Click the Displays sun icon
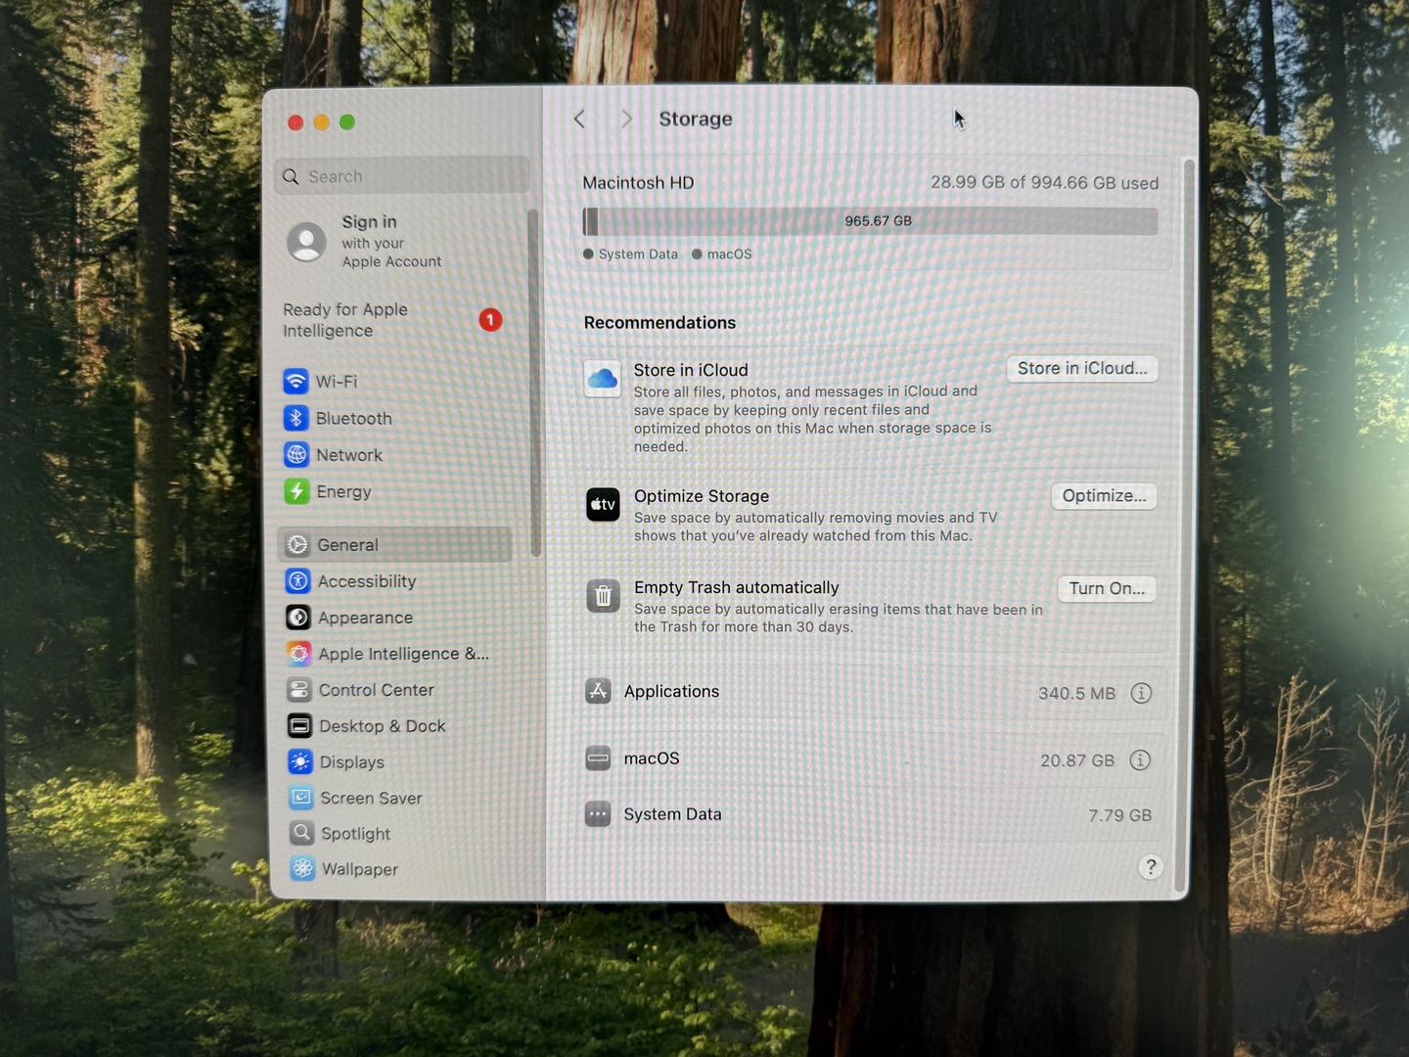Viewport: 1409px width, 1057px height. (300, 762)
